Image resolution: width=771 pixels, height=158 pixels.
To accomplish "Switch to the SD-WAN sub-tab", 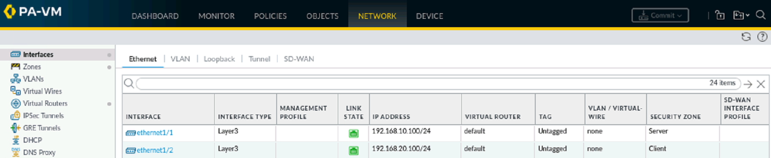I will (x=299, y=59).
